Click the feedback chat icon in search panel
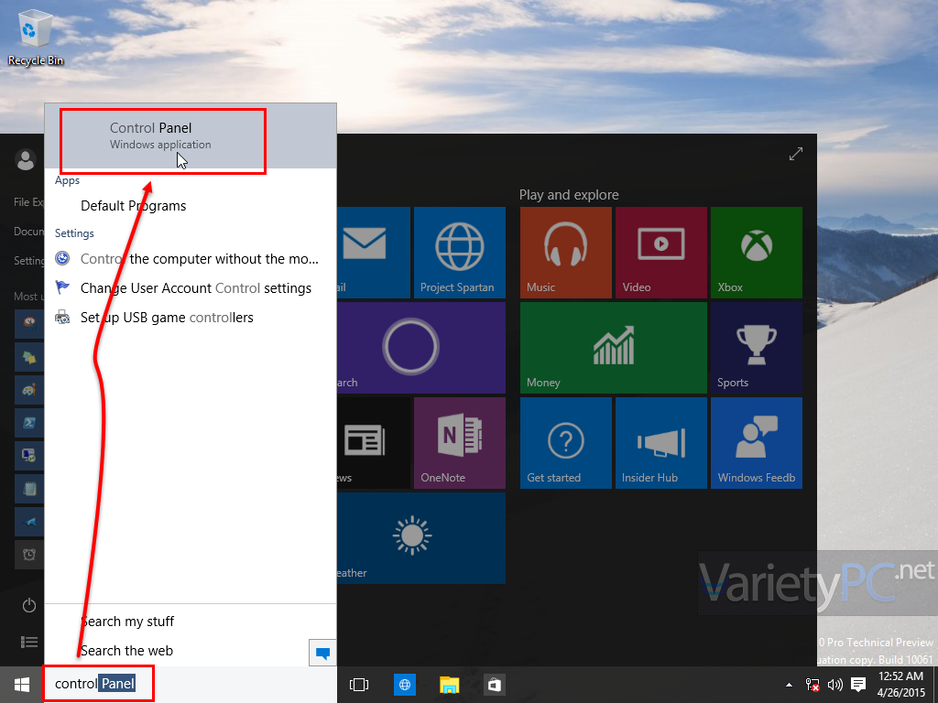938x703 pixels. tap(322, 653)
